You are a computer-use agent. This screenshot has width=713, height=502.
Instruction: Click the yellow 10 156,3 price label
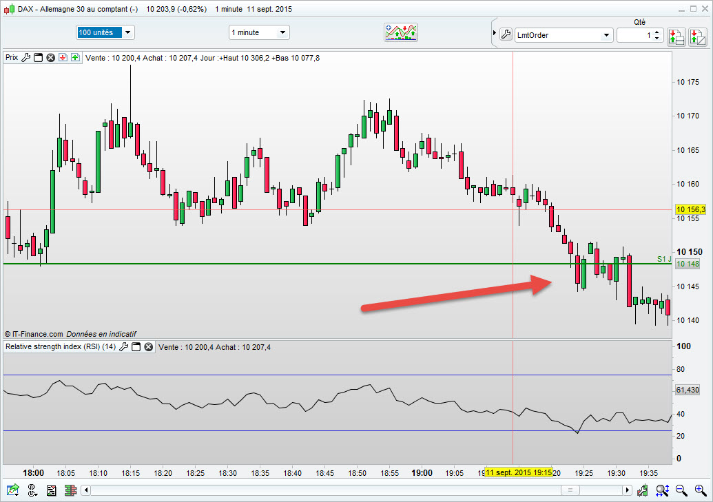690,209
